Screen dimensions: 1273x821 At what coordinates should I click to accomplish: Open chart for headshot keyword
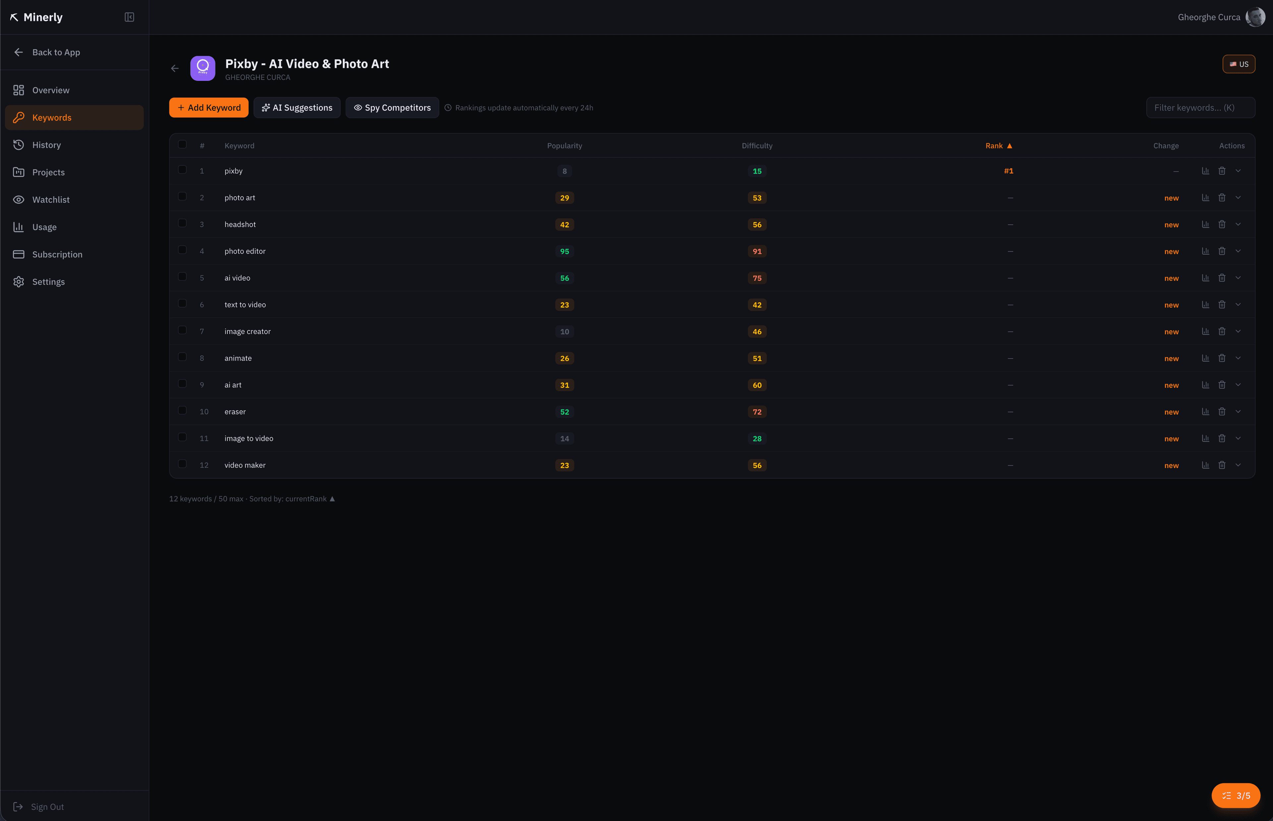tap(1205, 224)
